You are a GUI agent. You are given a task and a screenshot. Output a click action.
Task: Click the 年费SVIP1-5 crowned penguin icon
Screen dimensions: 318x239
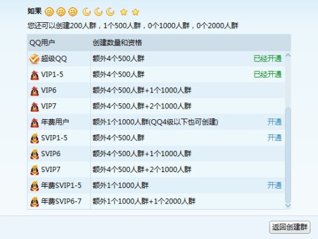point(34,185)
